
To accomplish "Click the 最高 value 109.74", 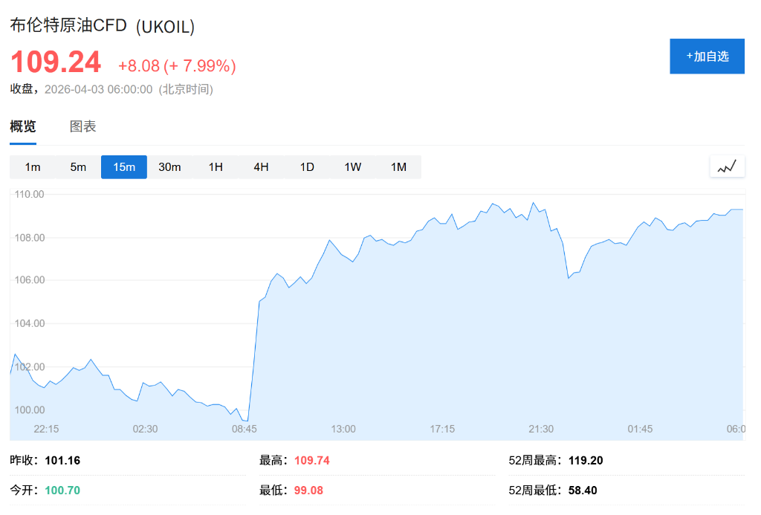I will [x=311, y=460].
